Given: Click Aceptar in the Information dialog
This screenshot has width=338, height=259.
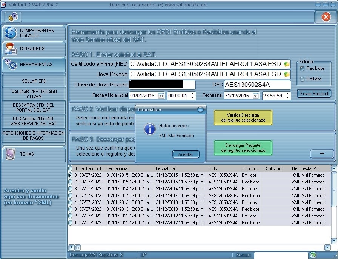Looking at the screenshot, I should [186, 154].
